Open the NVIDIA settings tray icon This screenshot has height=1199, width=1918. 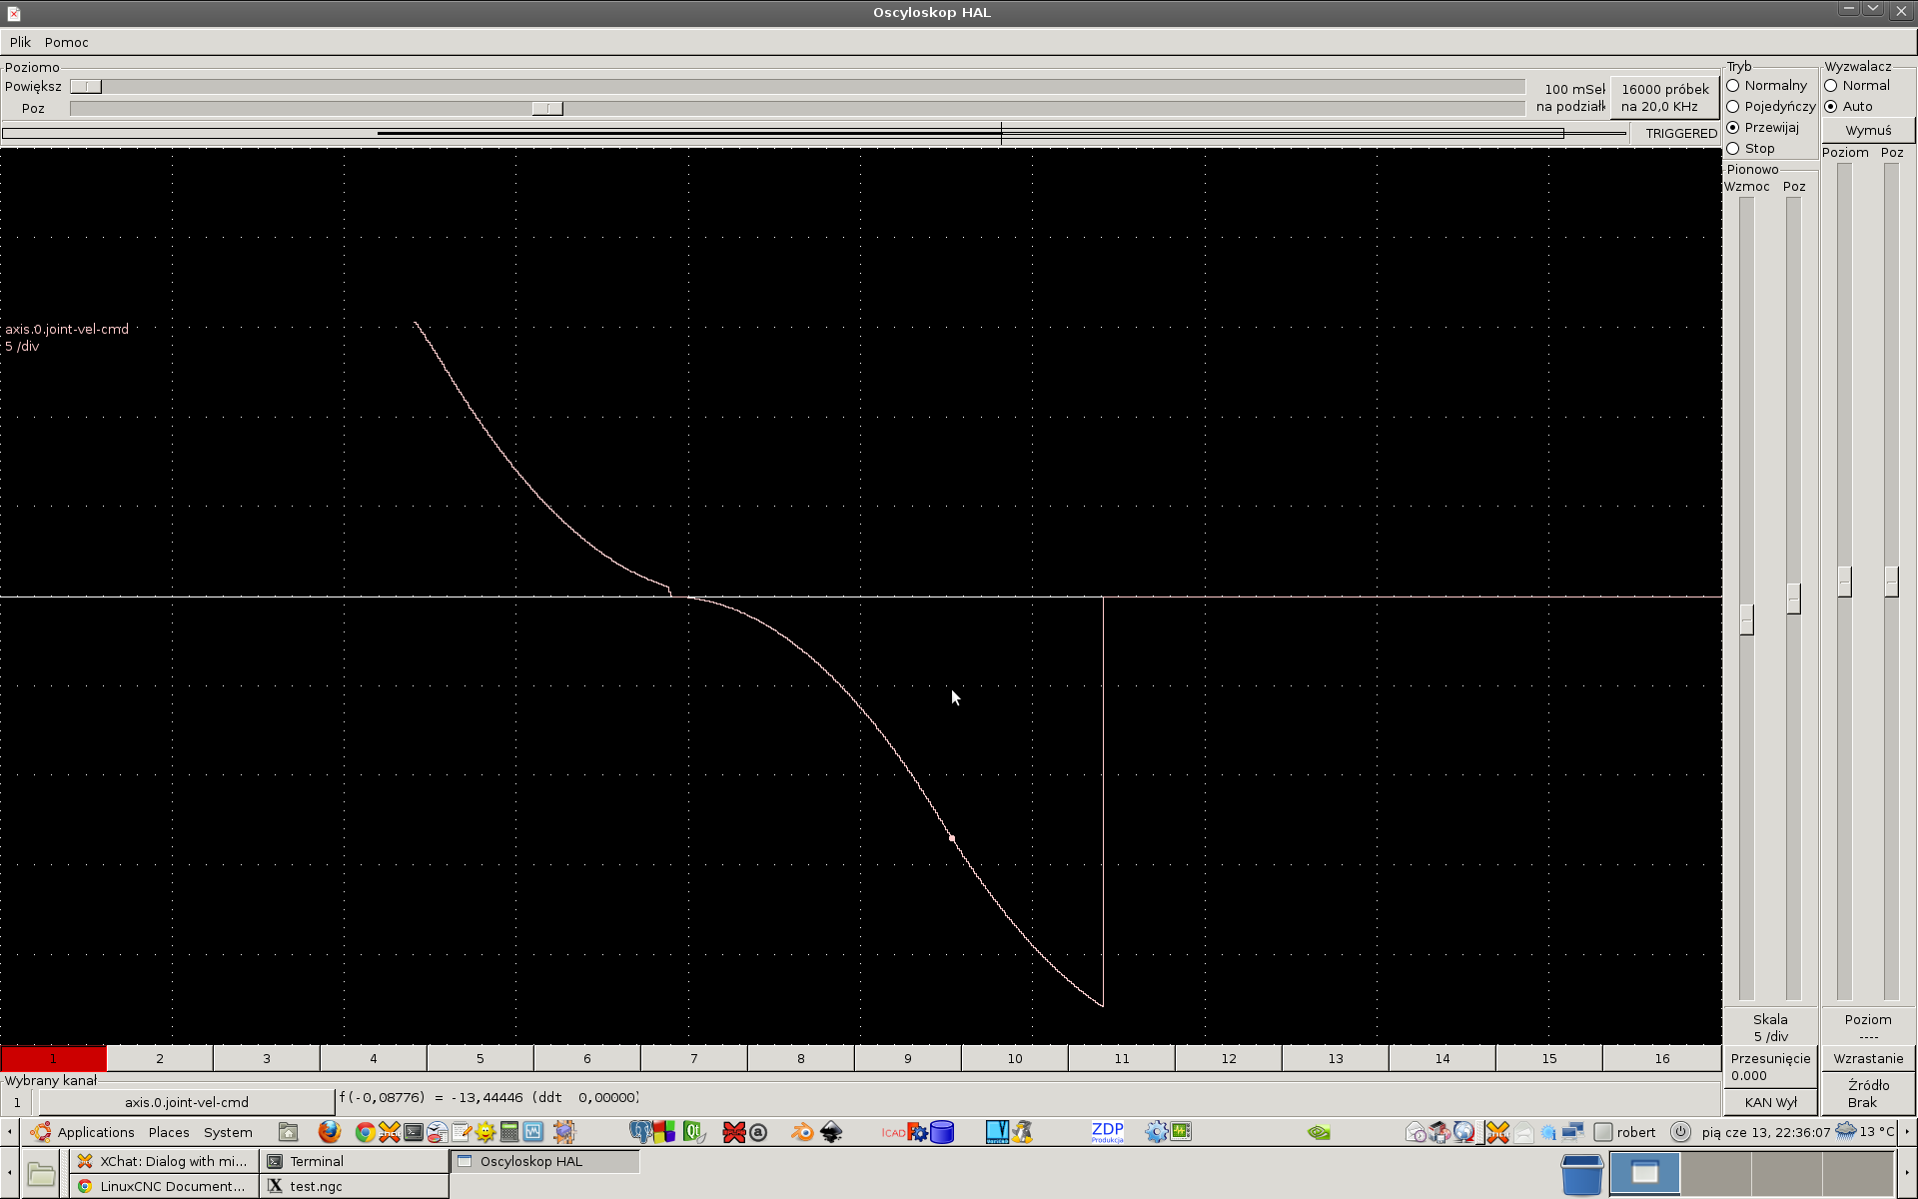pos(1319,1132)
